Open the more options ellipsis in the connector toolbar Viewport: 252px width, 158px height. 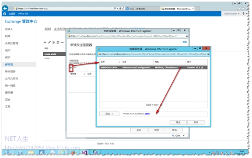pyautogui.click(x=63, y=42)
